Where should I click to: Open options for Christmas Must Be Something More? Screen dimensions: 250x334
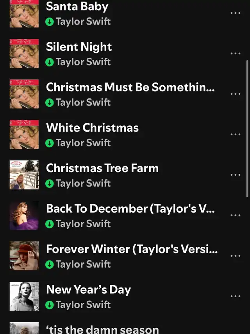tap(235, 94)
